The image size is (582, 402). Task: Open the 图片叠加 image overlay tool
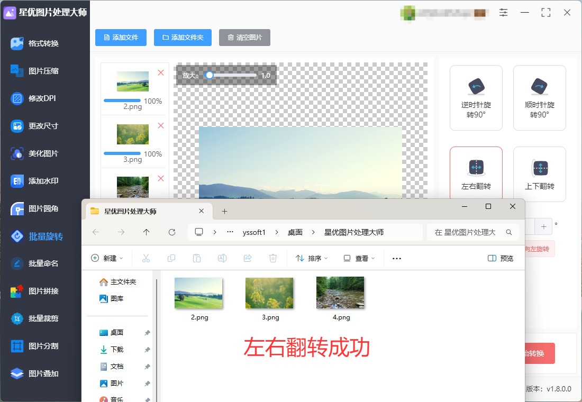click(x=34, y=373)
